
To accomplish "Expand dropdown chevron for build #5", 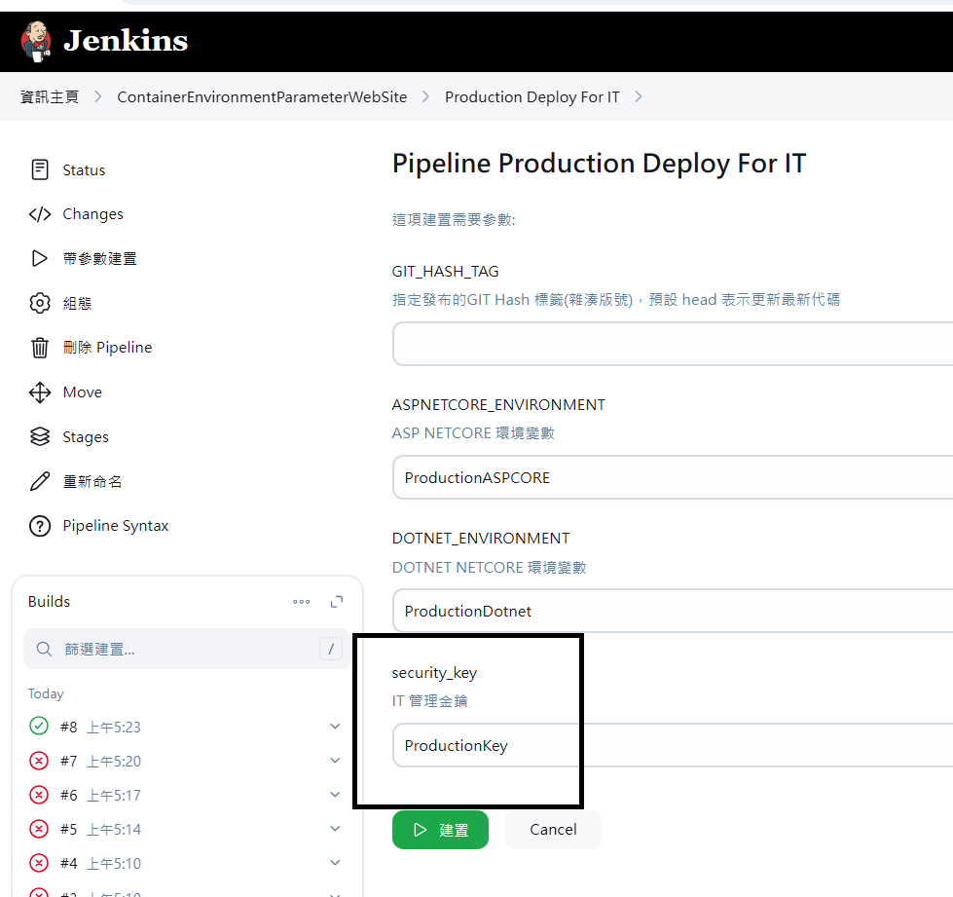I will pos(335,828).
